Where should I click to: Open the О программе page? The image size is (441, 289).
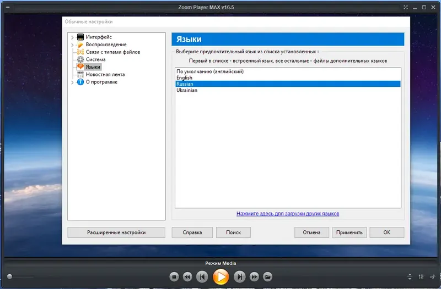(x=101, y=82)
